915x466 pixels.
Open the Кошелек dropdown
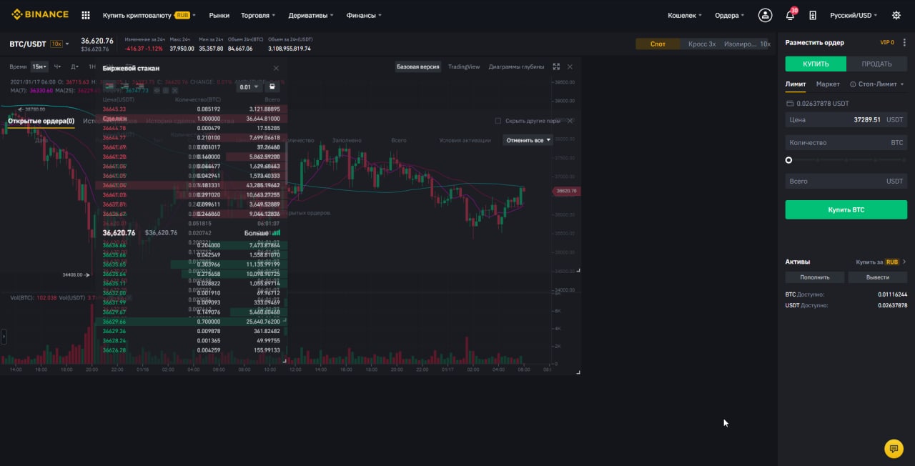pos(685,15)
